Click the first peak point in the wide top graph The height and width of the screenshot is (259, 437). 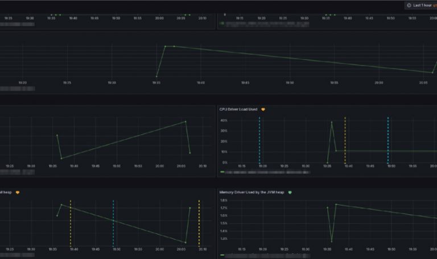(x=165, y=47)
